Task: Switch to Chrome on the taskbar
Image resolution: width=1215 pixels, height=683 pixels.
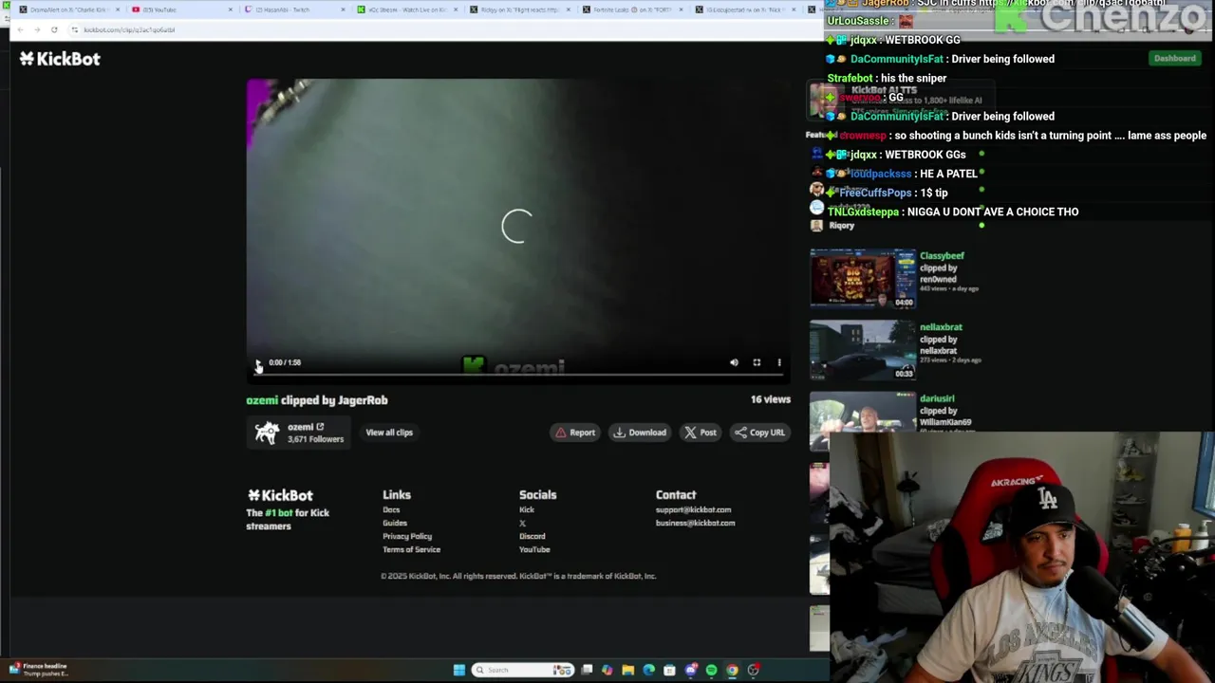Action: pos(733,670)
